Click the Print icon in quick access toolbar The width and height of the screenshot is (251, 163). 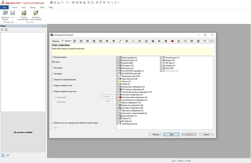point(58,3)
